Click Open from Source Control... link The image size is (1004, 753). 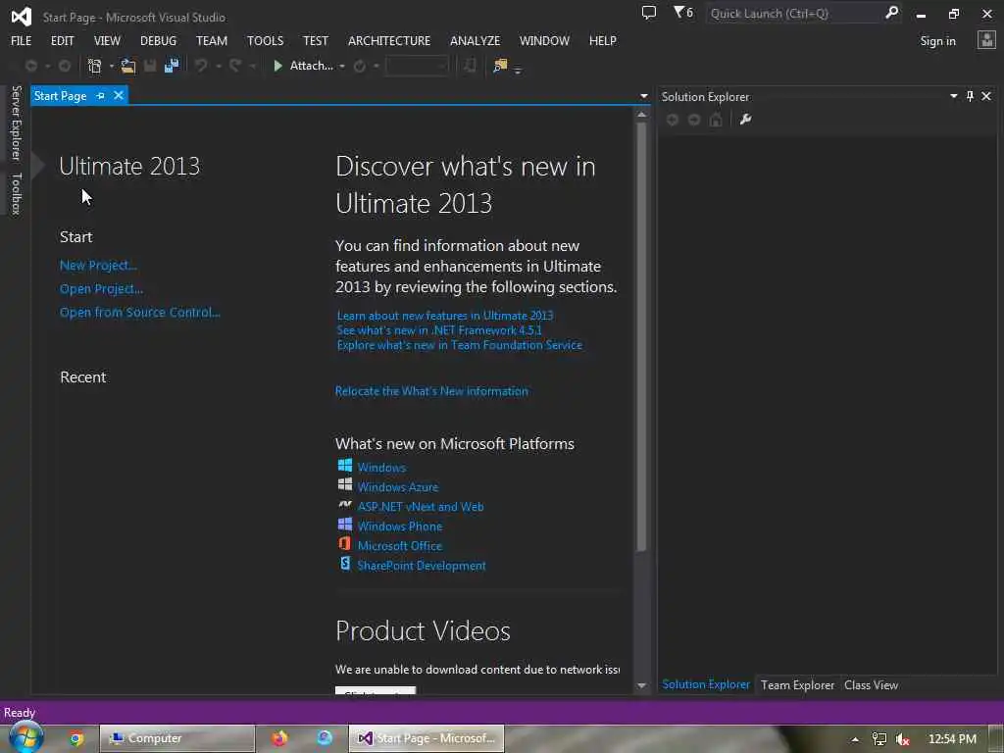(x=139, y=313)
